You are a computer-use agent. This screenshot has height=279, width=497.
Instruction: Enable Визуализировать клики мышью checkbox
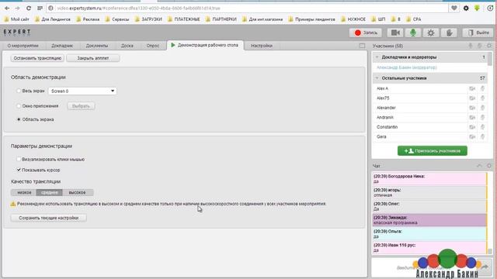19,159
